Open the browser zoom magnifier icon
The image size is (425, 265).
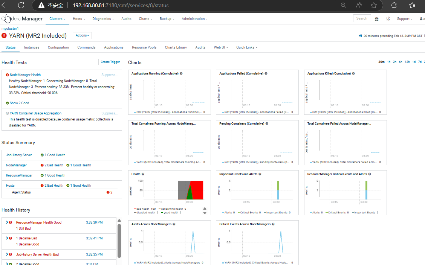click(x=343, y=5)
